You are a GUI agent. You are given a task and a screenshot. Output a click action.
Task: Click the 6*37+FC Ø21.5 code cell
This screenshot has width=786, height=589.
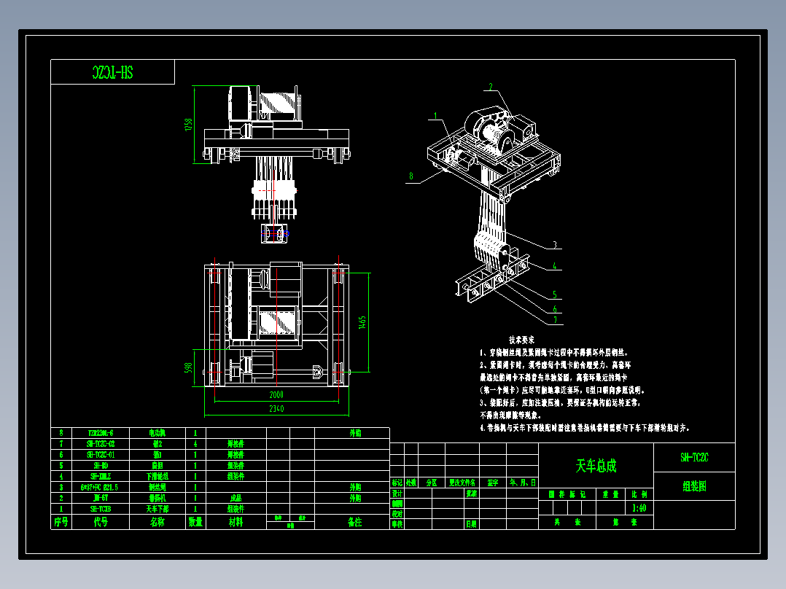click(100, 487)
